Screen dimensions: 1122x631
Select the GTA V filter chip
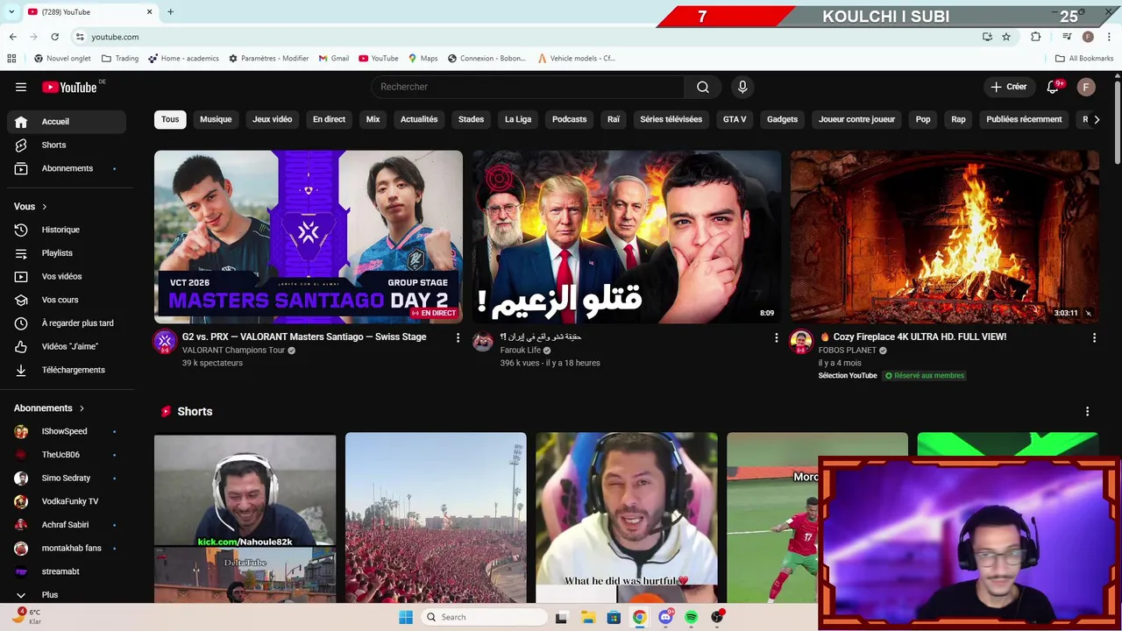735,119
